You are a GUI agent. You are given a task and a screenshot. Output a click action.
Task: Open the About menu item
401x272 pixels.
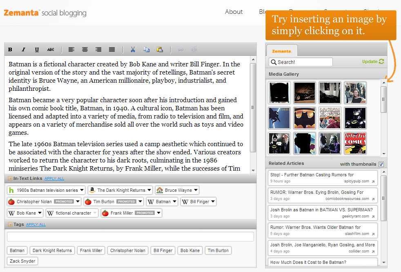(x=234, y=12)
